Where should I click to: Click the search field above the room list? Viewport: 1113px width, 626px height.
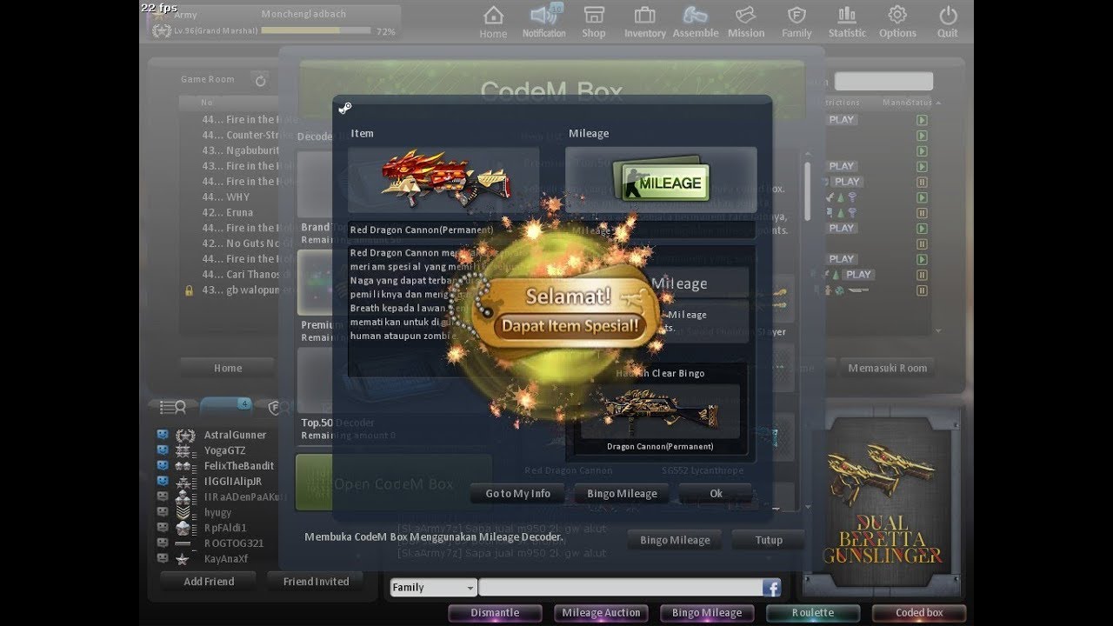click(x=883, y=81)
